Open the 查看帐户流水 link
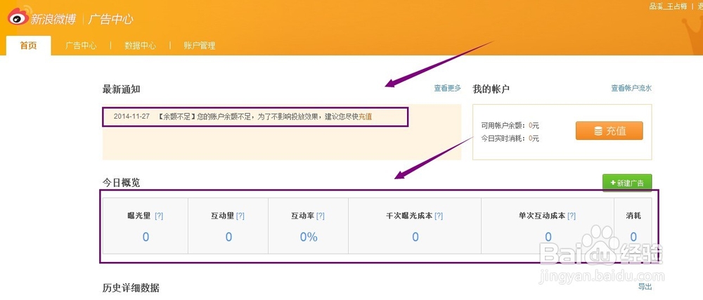 pos(631,89)
